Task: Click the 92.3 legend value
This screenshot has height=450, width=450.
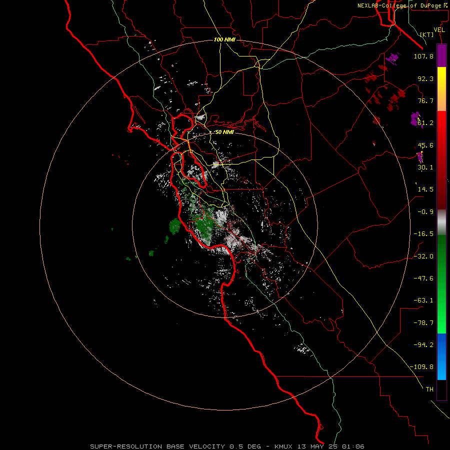Action: coord(425,78)
